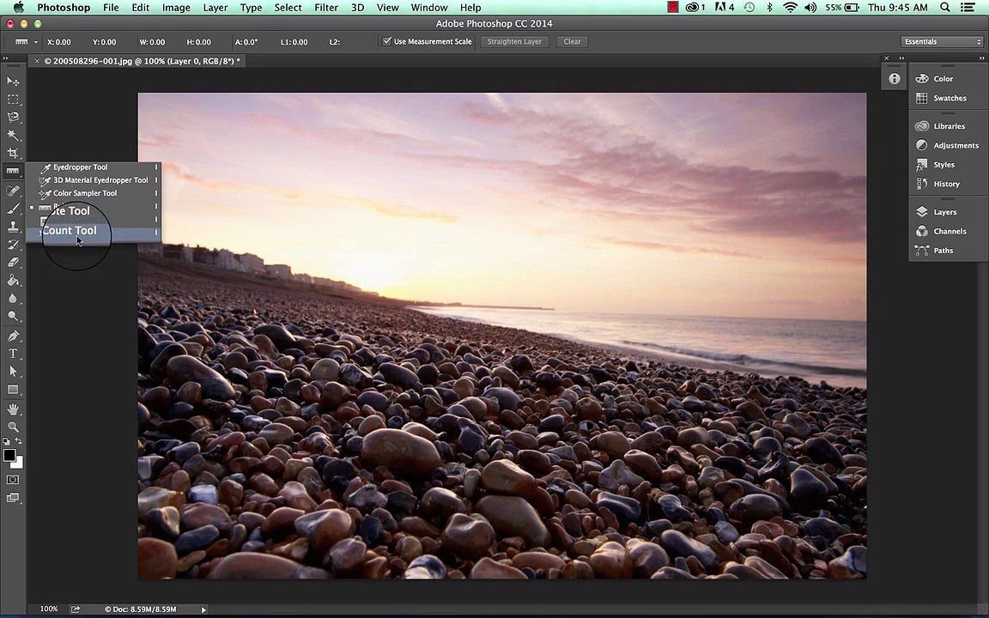Open the Info panel icon
This screenshot has height=618, width=989.
[895, 79]
